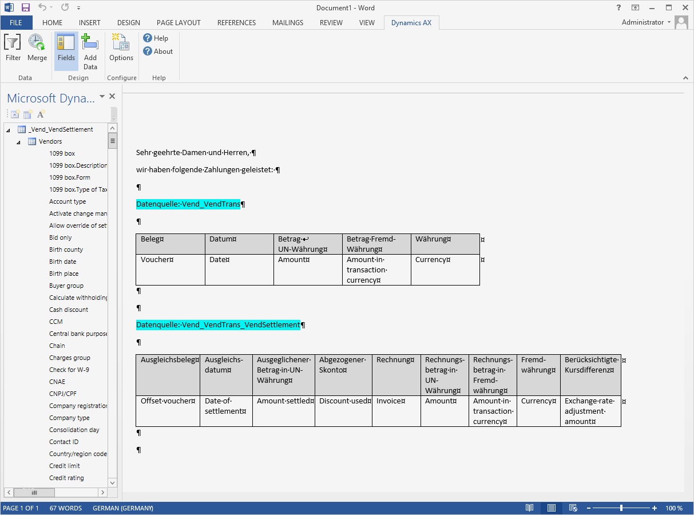Switch to the PAGE LAYOUT tab
This screenshot has height=515, width=694.
[x=179, y=23]
